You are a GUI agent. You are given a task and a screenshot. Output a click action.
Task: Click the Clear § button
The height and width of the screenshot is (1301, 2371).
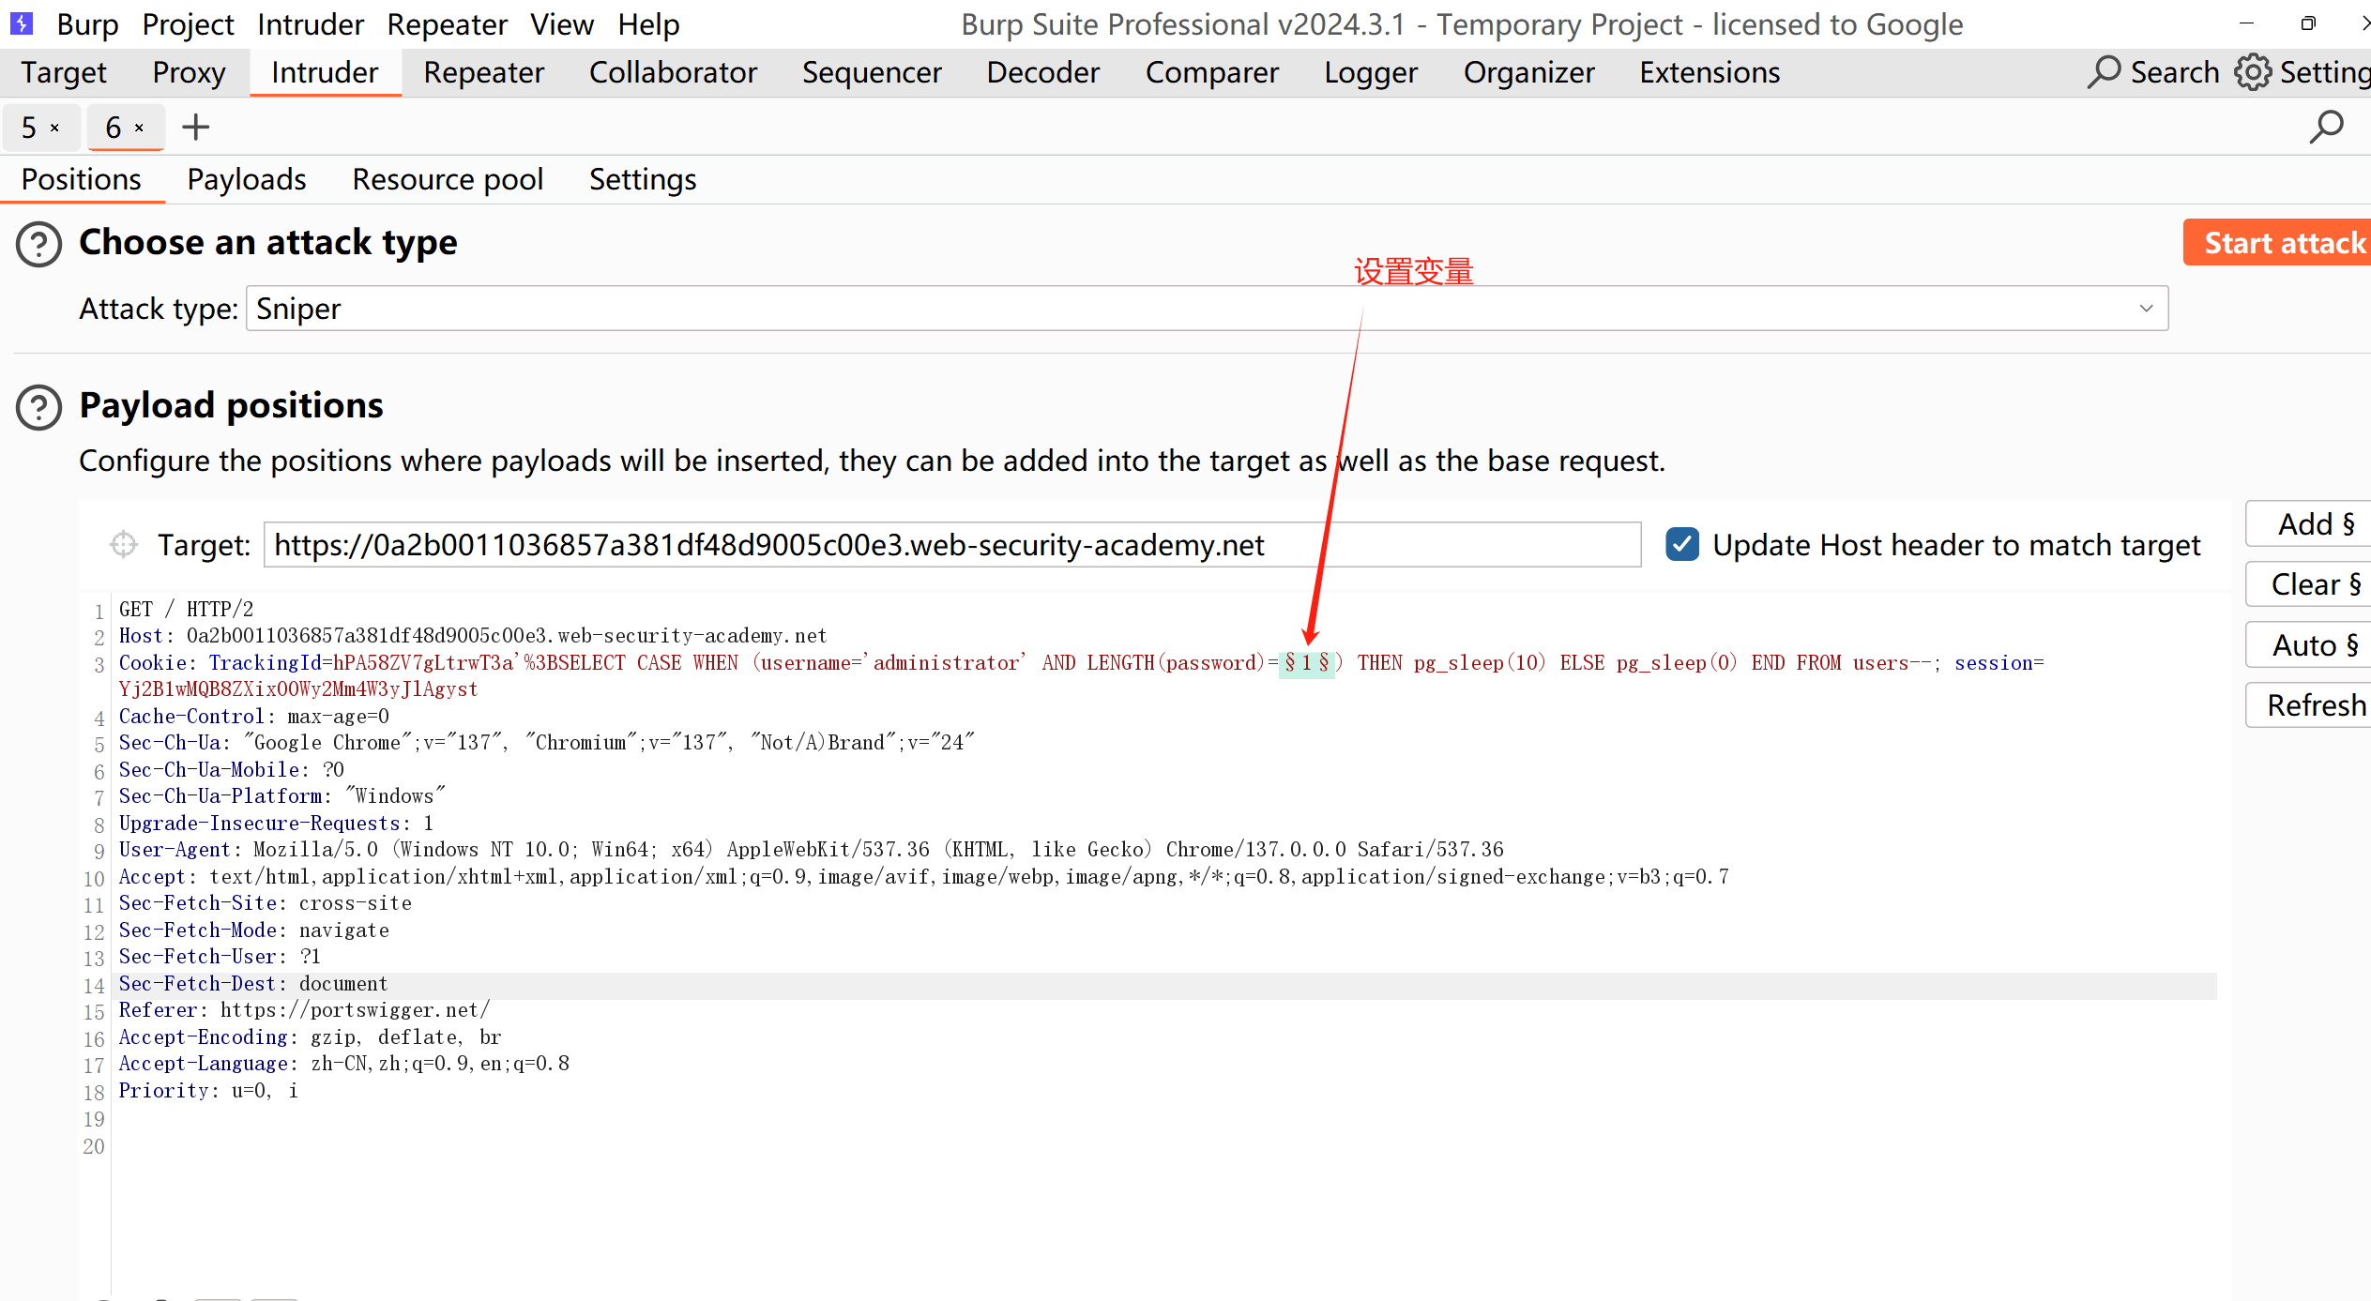2313,584
